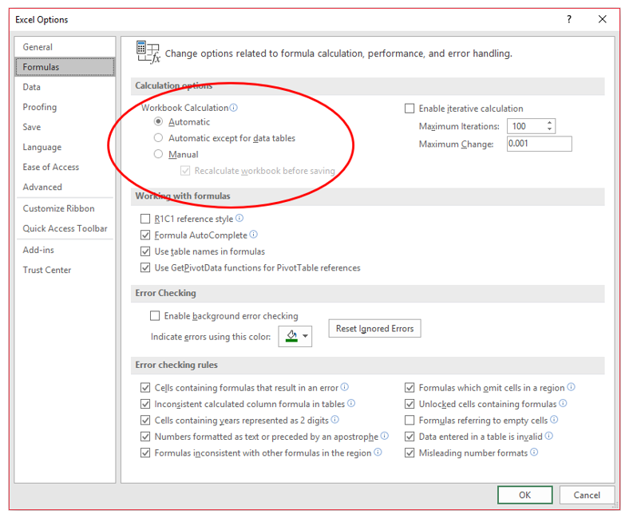Toggle Numbers formatted as text checkbox

tap(145, 437)
